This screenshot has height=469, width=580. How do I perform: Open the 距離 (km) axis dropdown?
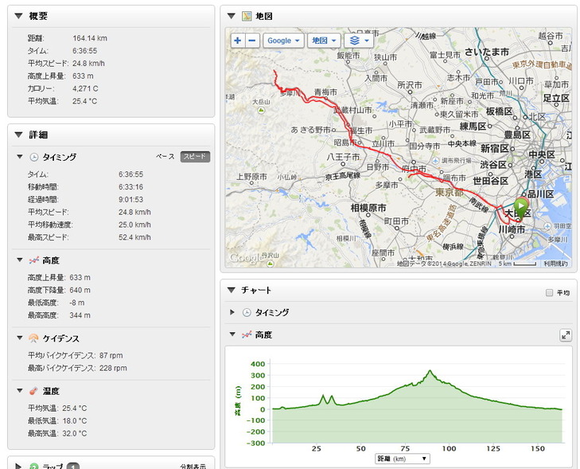tap(403, 459)
